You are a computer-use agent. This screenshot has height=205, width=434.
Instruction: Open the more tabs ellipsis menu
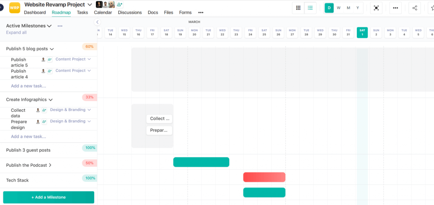pos(200,13)
